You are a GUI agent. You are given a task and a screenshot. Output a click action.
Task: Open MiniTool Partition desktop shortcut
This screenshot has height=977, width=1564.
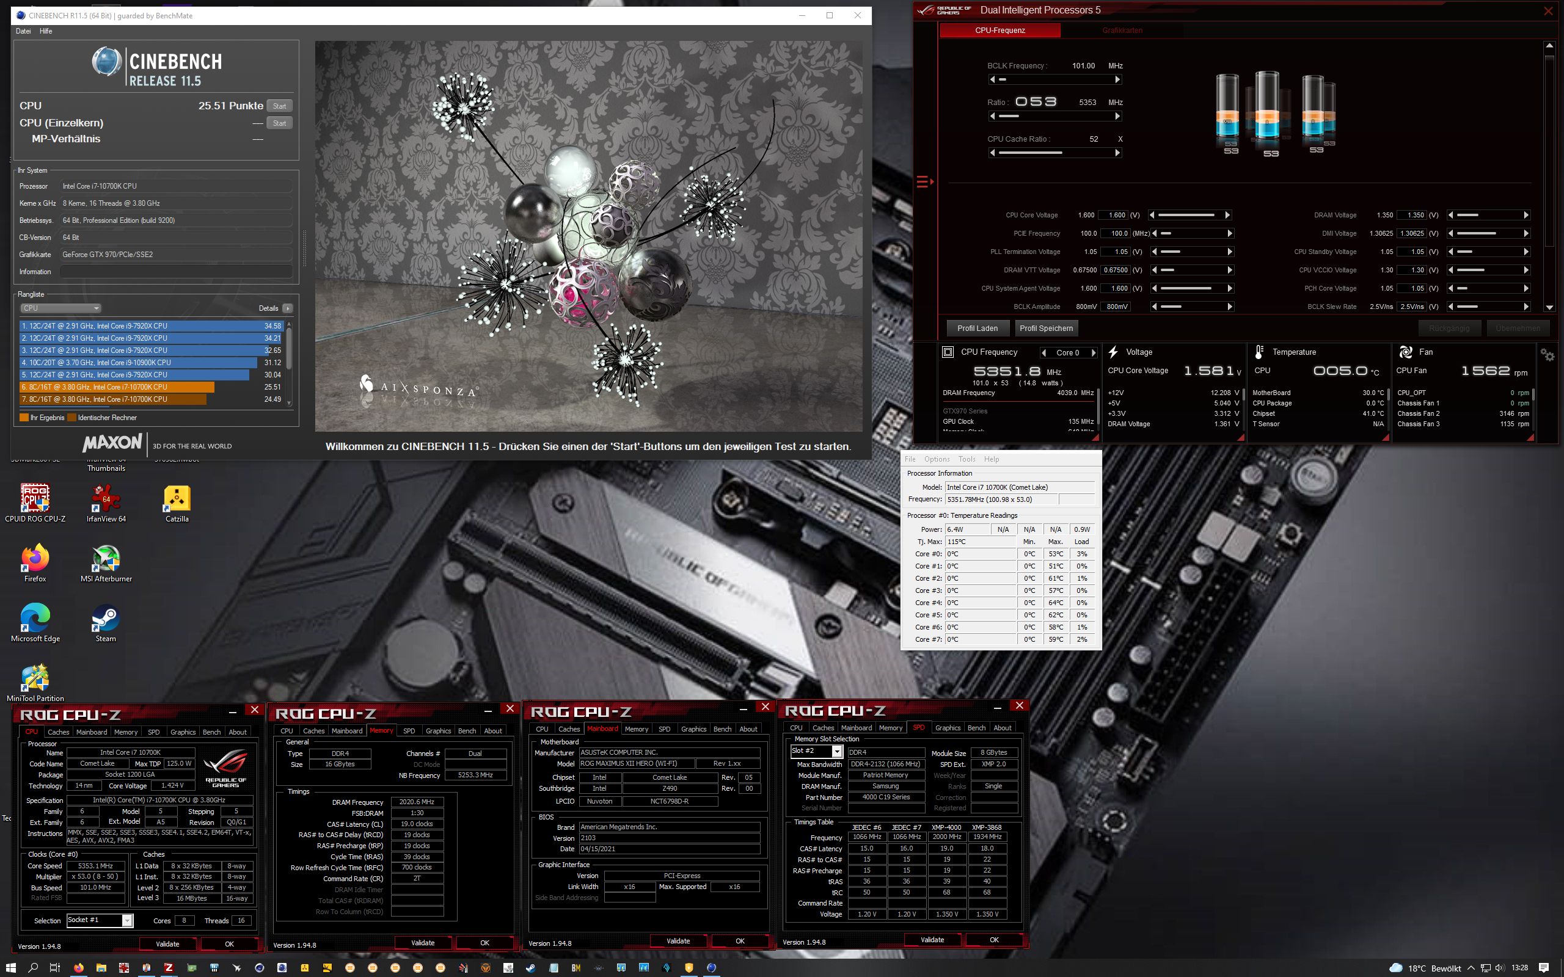[x=35, y=683]
